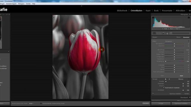Image resolution: width=191 pixels, height=107 pixels.
Task: Toggle the top panel collapse arrow
Action: point(81,6)
